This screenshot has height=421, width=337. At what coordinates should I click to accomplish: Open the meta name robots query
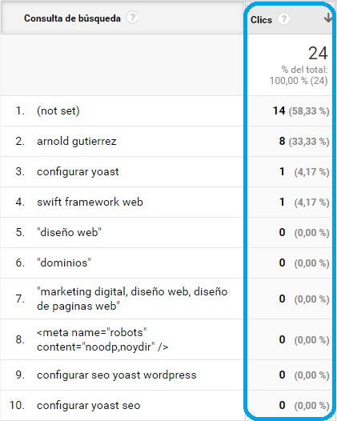pyautogui.click(x=102, y=339)
